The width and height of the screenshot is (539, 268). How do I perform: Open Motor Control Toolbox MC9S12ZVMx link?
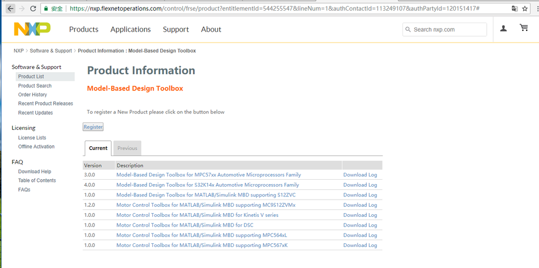point(206,205)
